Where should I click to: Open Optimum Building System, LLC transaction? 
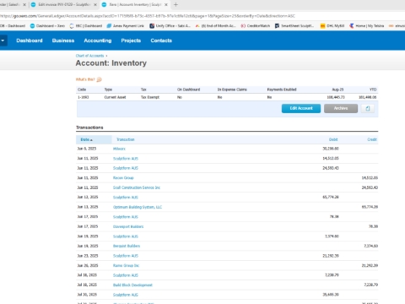[138, 207]
